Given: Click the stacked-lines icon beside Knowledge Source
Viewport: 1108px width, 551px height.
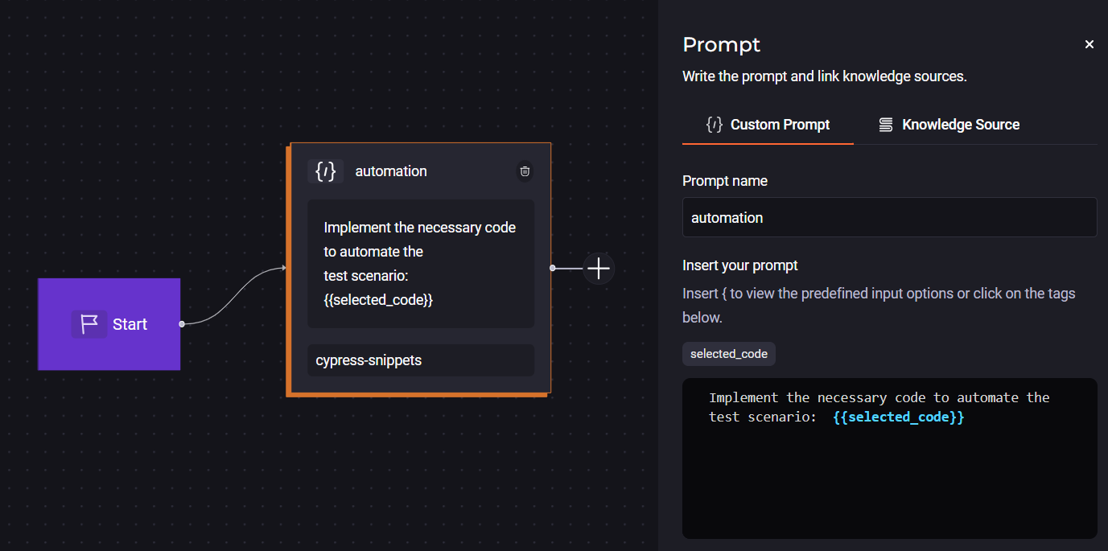Looking at the screenshot, I should pyautogui.click(x=885, y=125).
